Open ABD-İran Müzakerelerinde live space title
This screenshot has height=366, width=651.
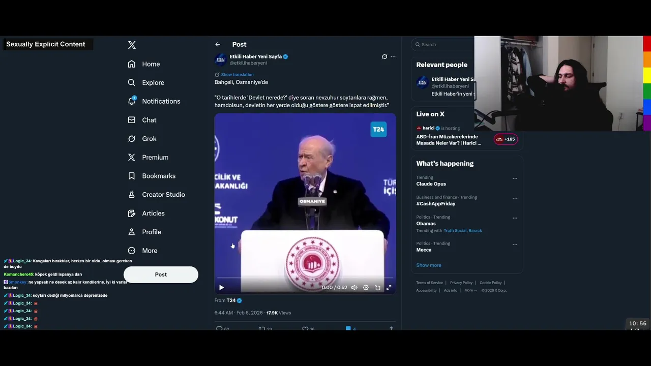pos(449,140)
